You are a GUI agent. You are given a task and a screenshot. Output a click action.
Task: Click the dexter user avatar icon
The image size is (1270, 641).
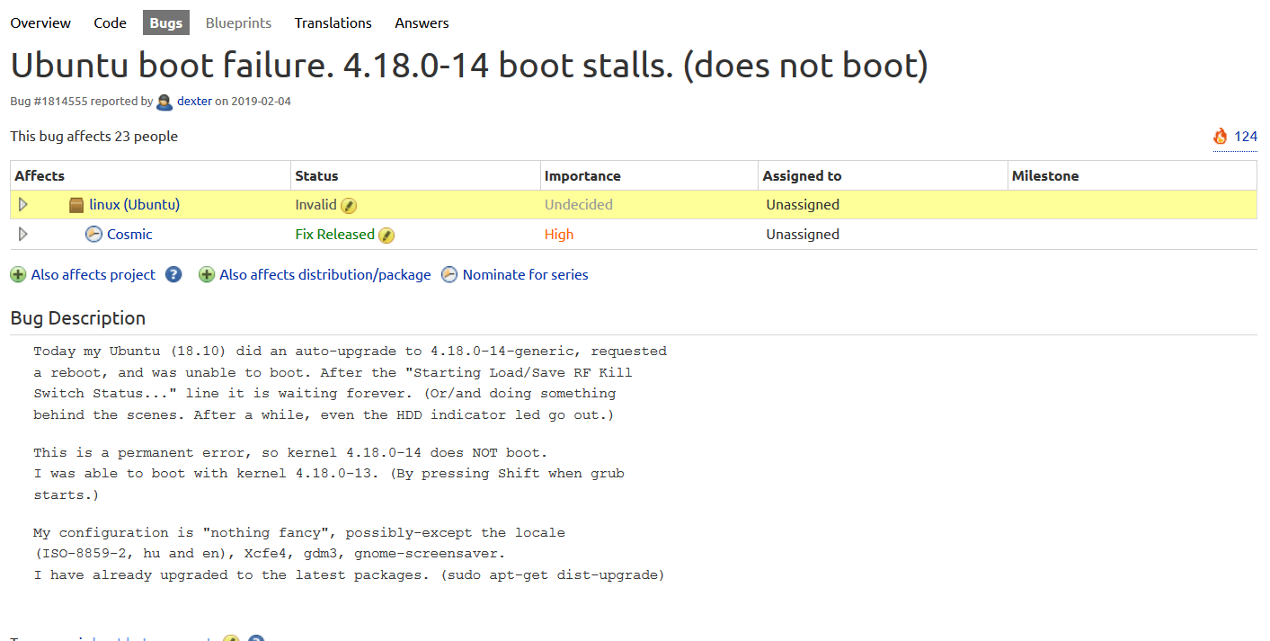[164, 102]
